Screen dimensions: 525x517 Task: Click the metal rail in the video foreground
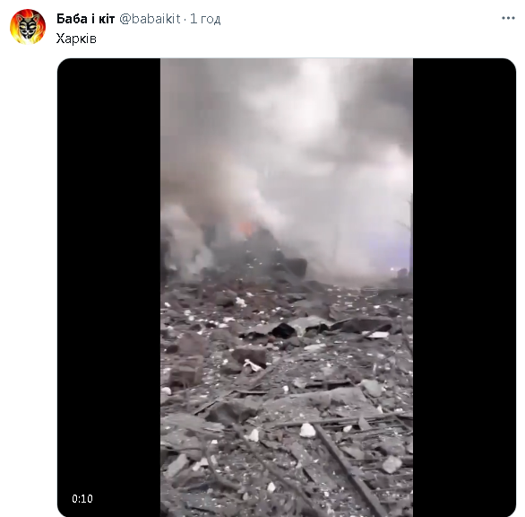pos(350,469)
